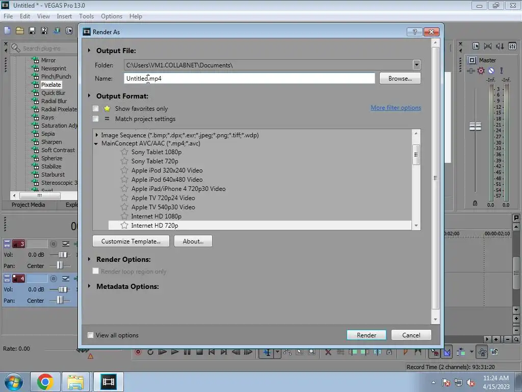Expand the Image Sequence format group
Viewport: 522px width, 392px height.
(96, 135)
